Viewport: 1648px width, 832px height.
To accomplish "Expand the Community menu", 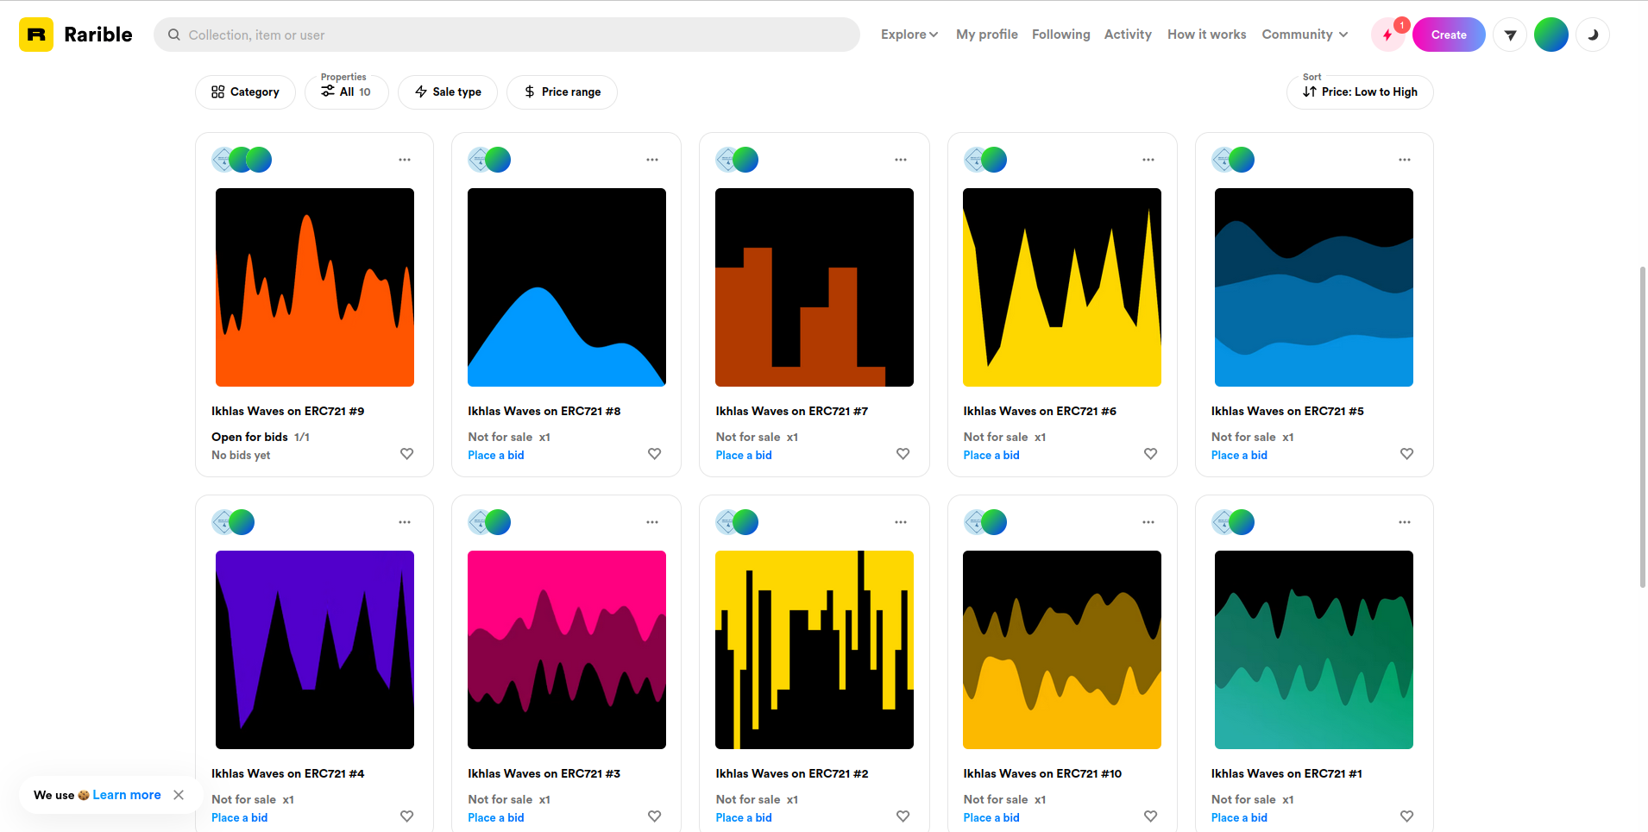I will [x=1305, y=35].
